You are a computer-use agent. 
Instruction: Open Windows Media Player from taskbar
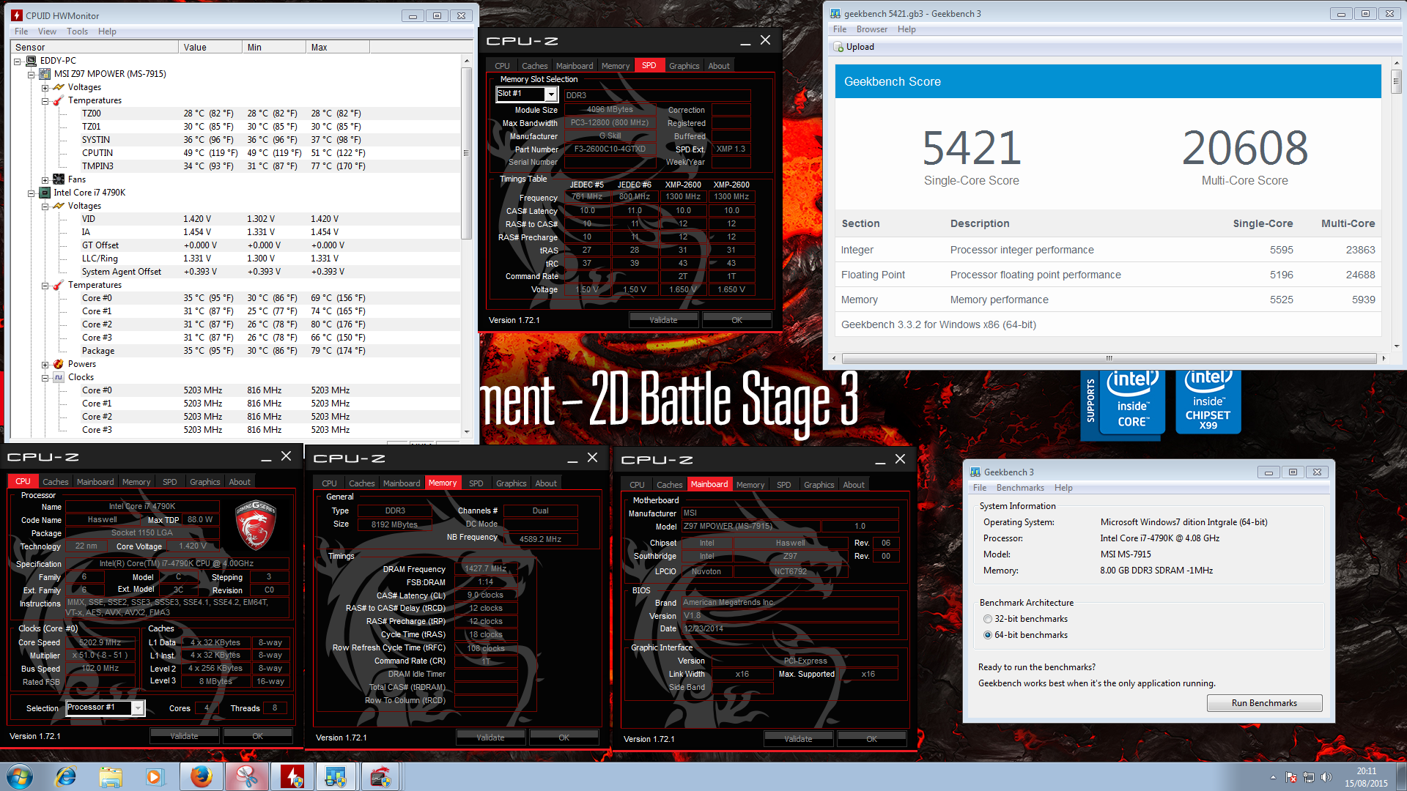155,776
